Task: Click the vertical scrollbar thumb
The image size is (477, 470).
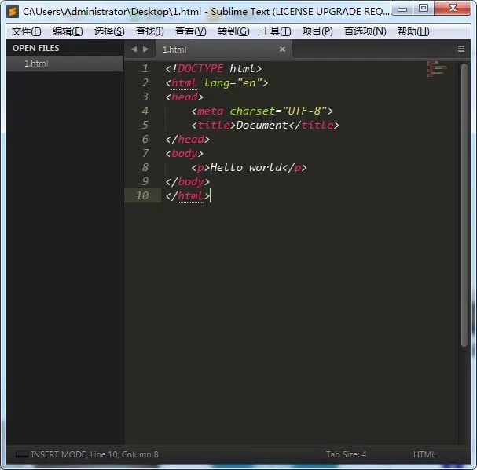Action: click(x=464, y=205)
